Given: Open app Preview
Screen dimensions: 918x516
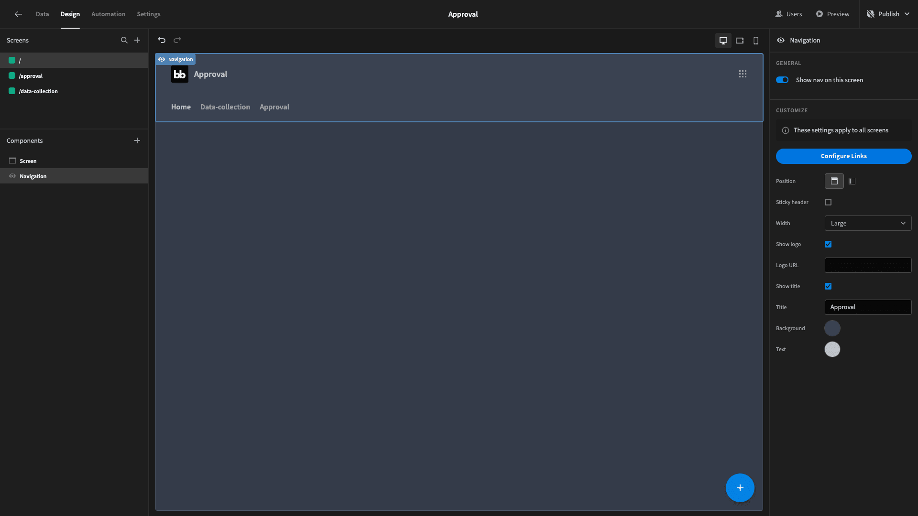Looking at the screenshot, I should [832, 14].
